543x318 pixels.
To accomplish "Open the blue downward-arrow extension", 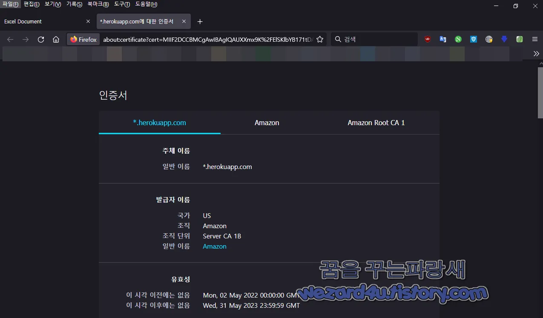I will tap(504, 39).
